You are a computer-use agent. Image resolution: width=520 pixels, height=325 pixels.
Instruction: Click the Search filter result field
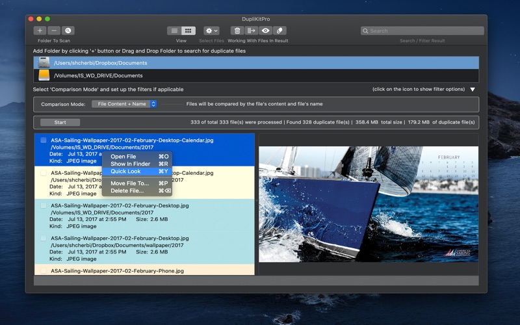click(x=422, y=31)
